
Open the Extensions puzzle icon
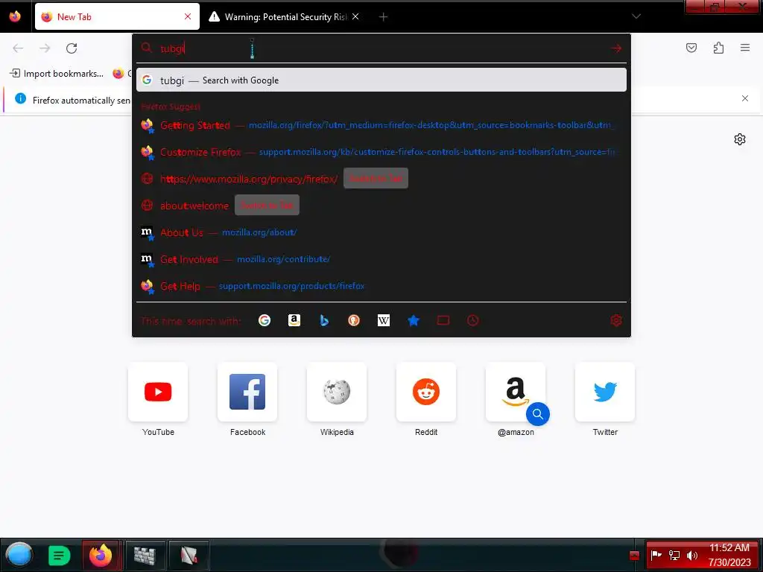(718, 48)
